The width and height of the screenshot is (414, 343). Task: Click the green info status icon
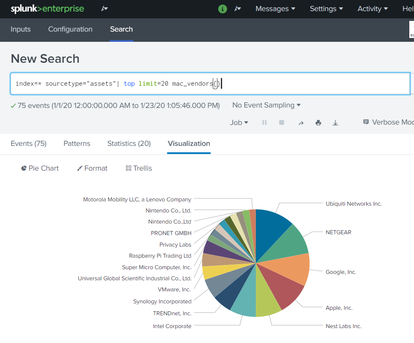[223, 9]
